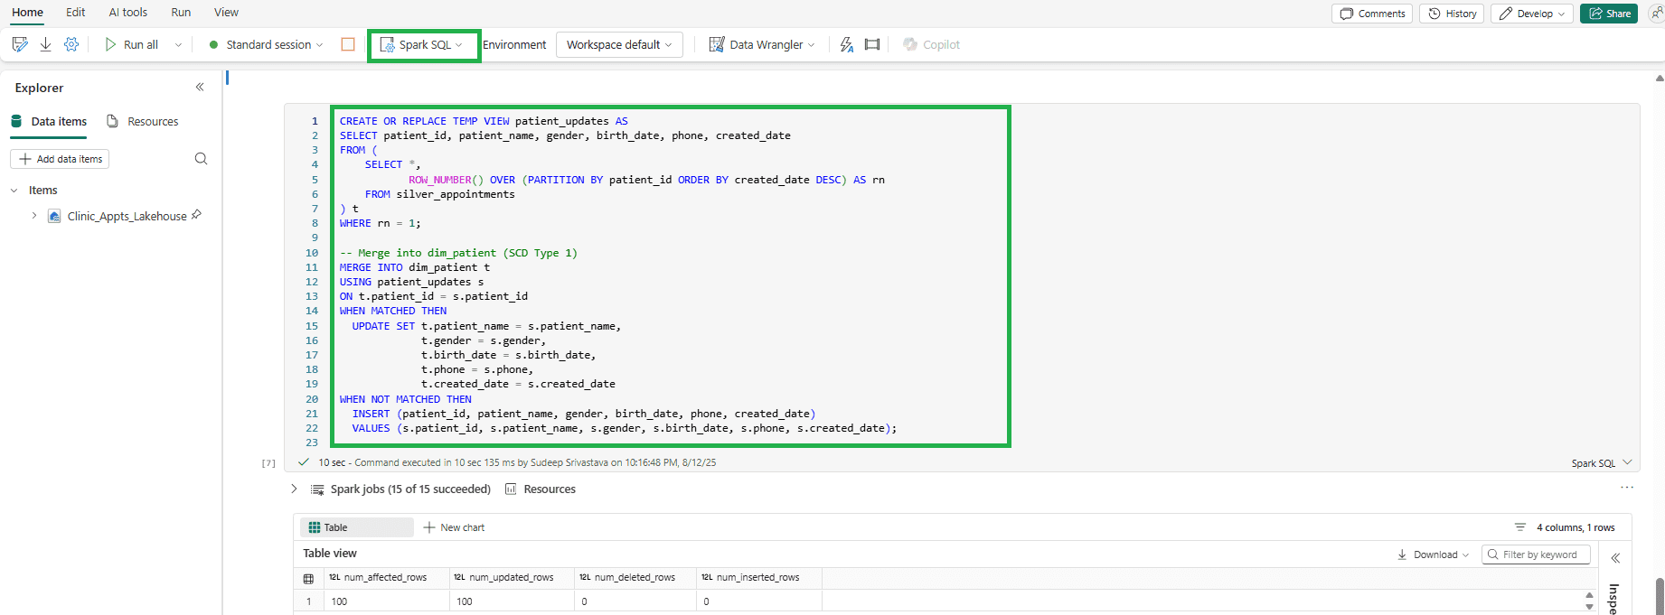Open the Workspace default environment dropdown

click(x=619, y=44)
